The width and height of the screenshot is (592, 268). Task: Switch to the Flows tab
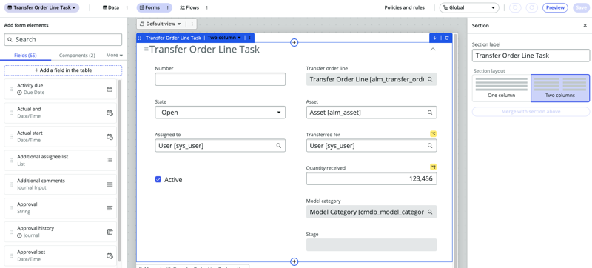coord(189,7)
